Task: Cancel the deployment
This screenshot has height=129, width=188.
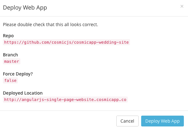Action: point(127,121)
